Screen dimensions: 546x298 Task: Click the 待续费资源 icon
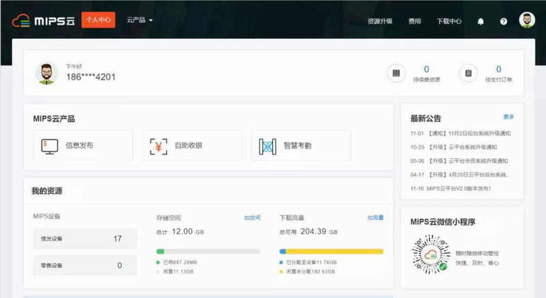(x=396, y=73)
